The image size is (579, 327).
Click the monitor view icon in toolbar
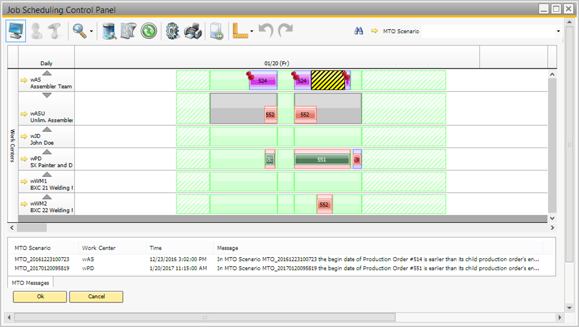pyautogui.click(x=16, y=31)
